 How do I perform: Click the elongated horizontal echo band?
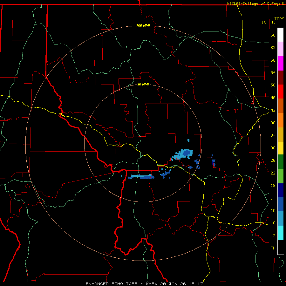point(141,177)
